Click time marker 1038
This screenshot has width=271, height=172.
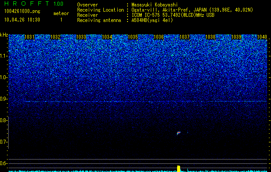(x=210, y=37)
